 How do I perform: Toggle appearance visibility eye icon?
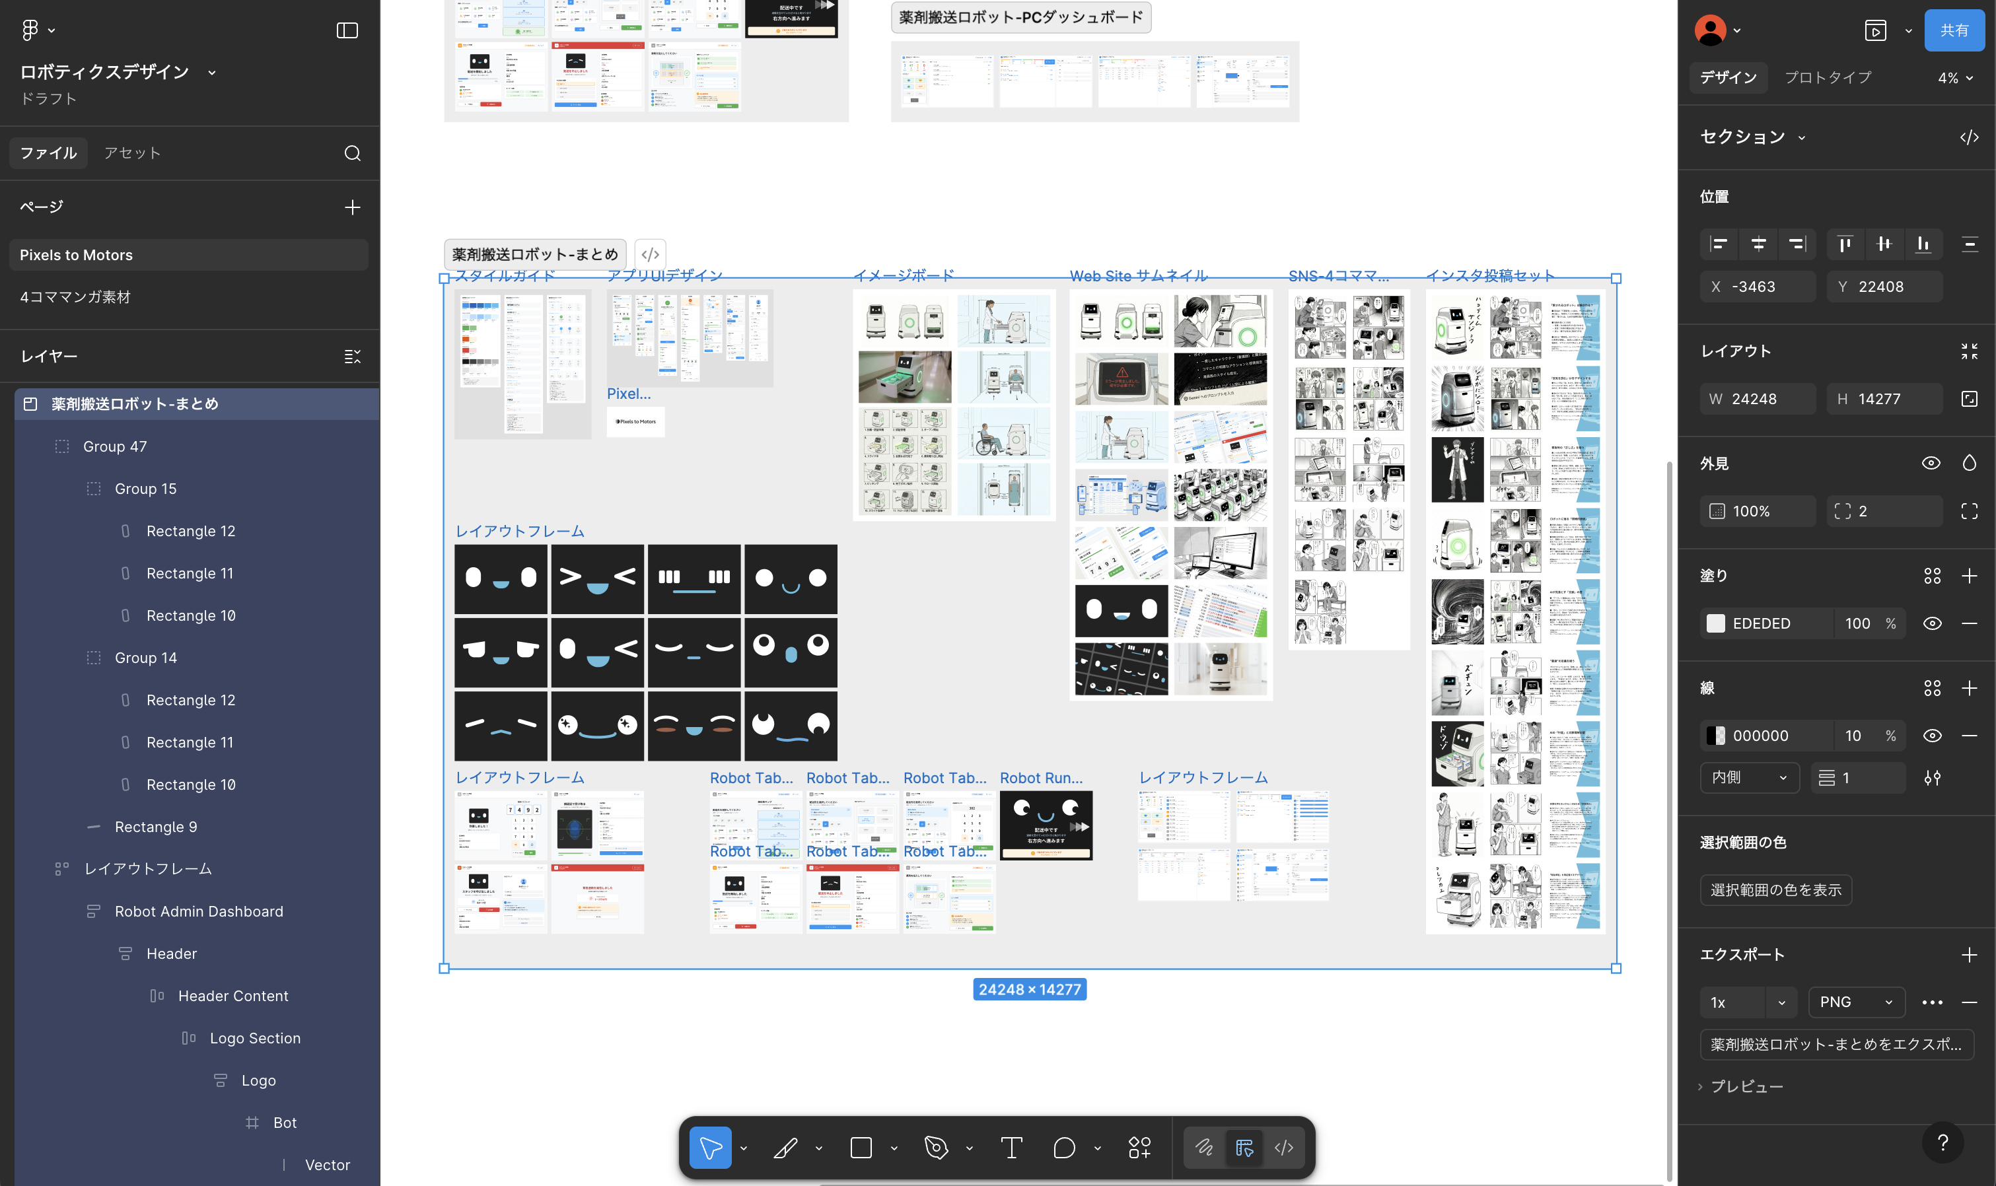1931,464
